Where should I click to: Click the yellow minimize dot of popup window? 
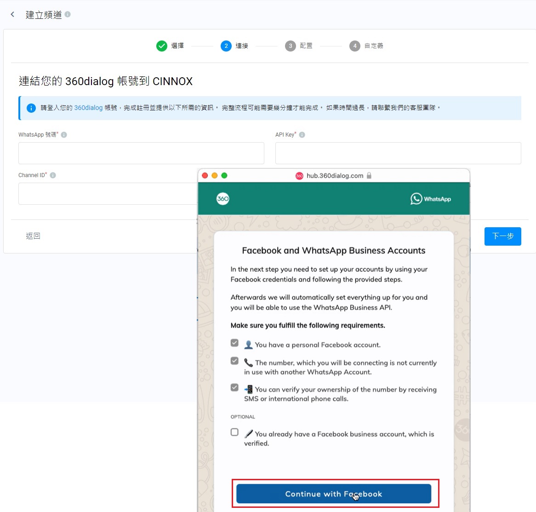click(x=215, y=175)
